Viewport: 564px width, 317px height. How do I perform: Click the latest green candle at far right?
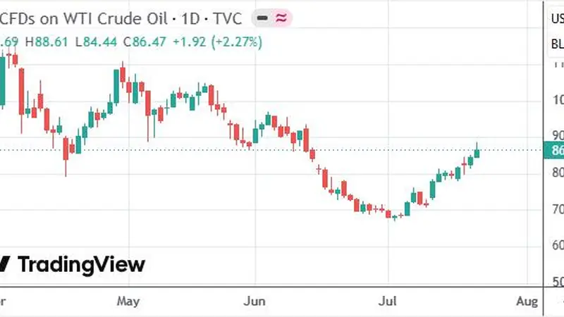pos(477,150)
